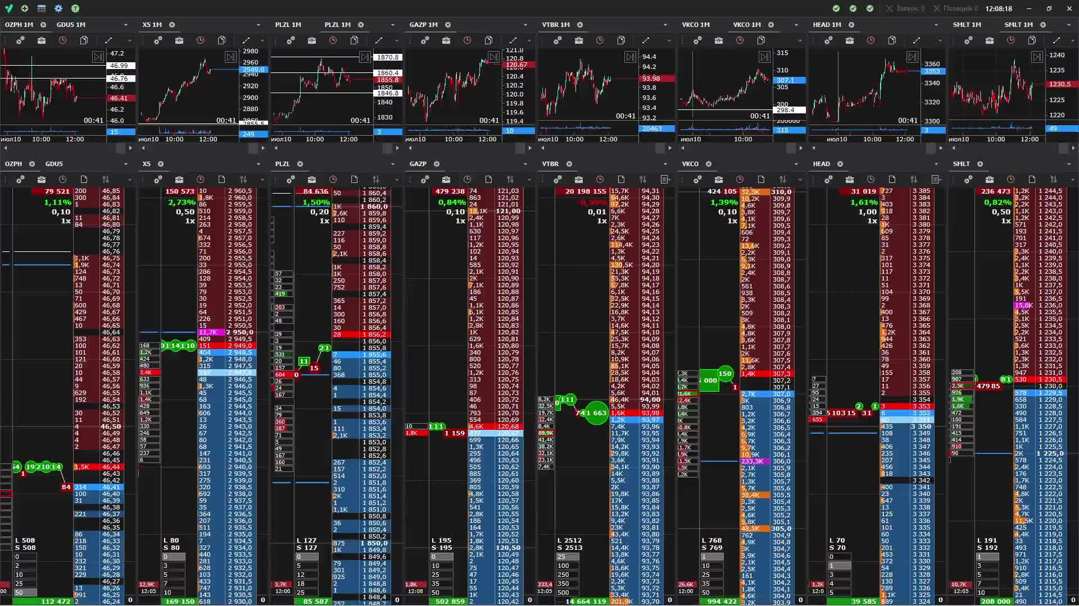Select line drawing tool in VTBR 1M chart
1079x606 pixels.
click(x=646, y=40)
